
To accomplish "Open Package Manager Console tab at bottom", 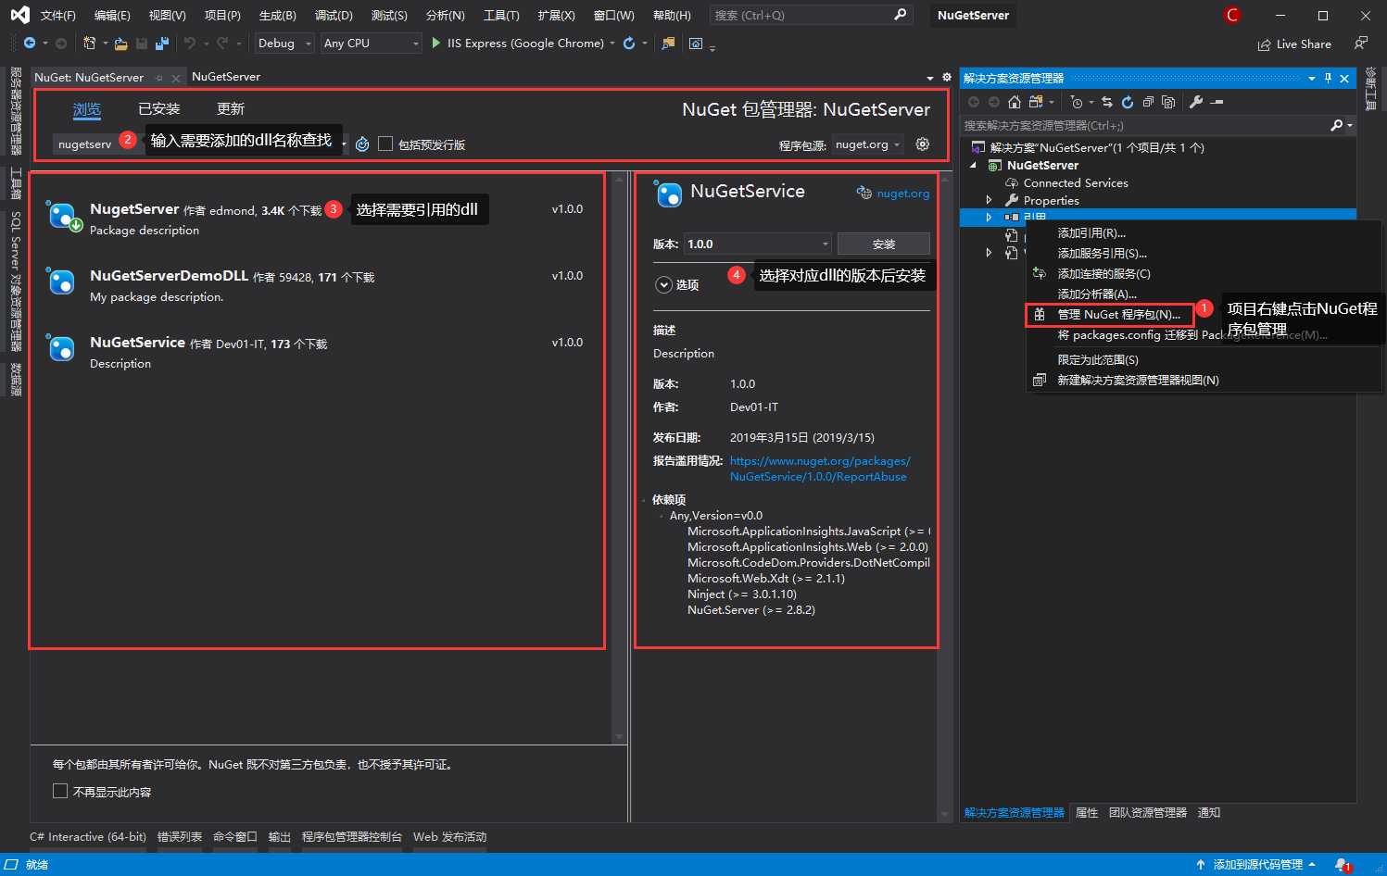I will pos(352,837).
